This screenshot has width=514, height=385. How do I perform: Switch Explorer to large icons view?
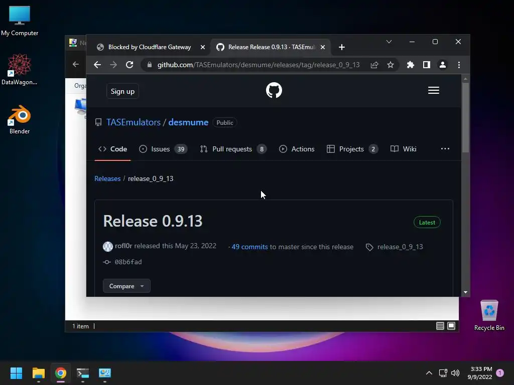click(451, 326)
